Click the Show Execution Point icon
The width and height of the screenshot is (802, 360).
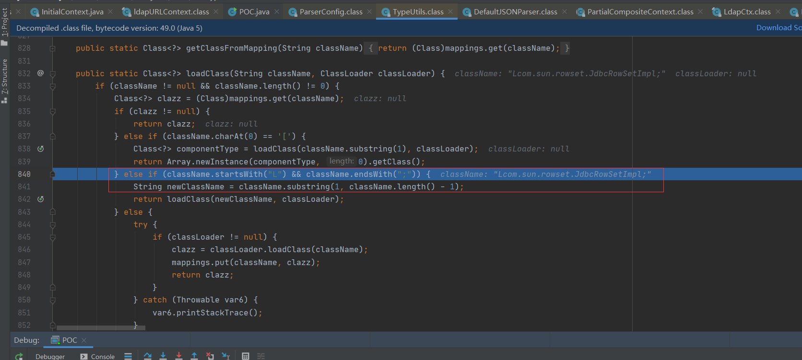128,356
